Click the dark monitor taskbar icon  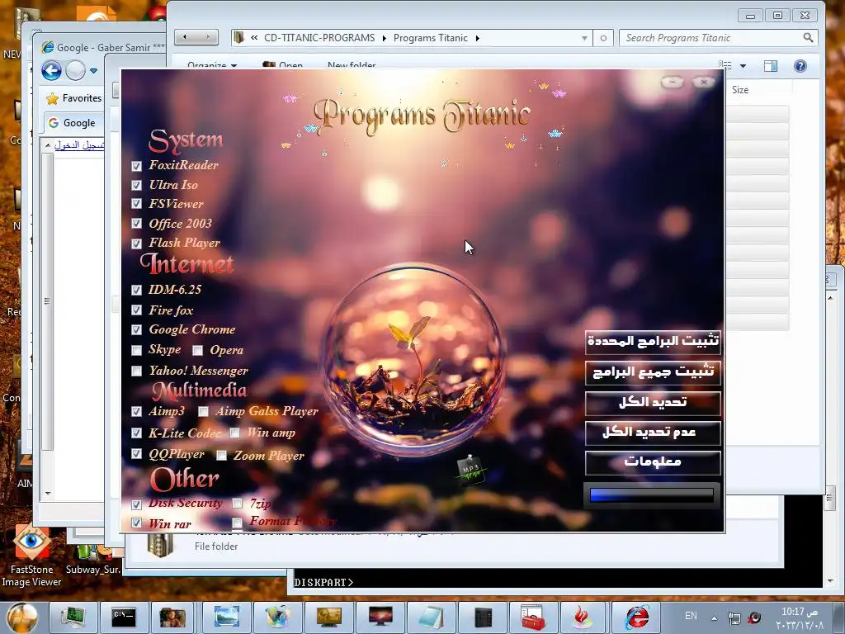click(380, 617)
